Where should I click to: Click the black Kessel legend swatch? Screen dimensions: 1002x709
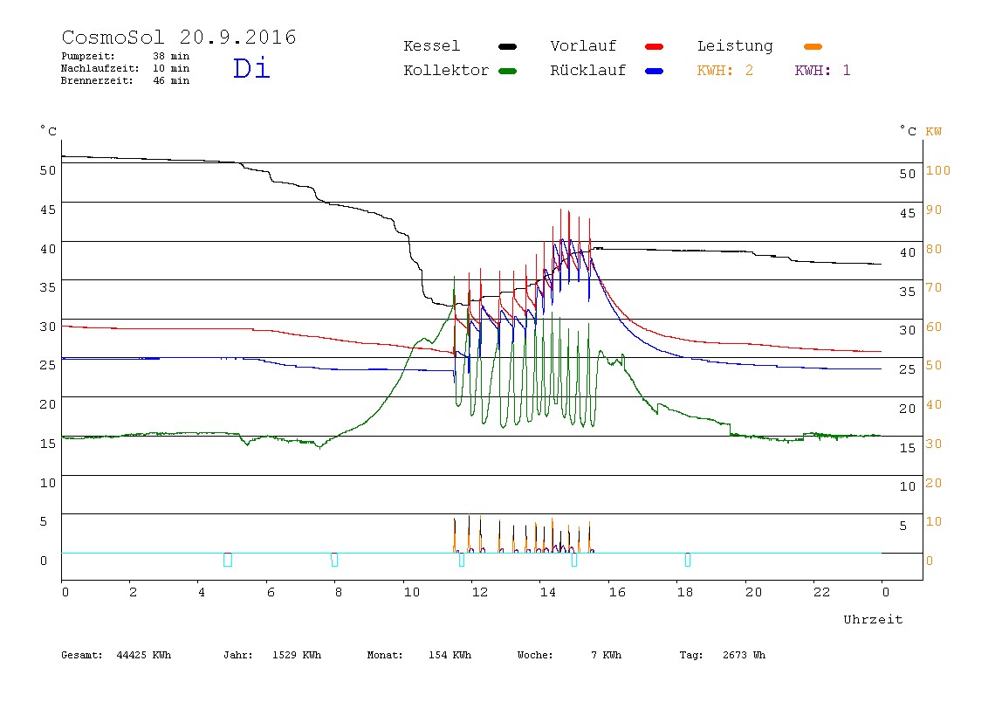(507, 46)
